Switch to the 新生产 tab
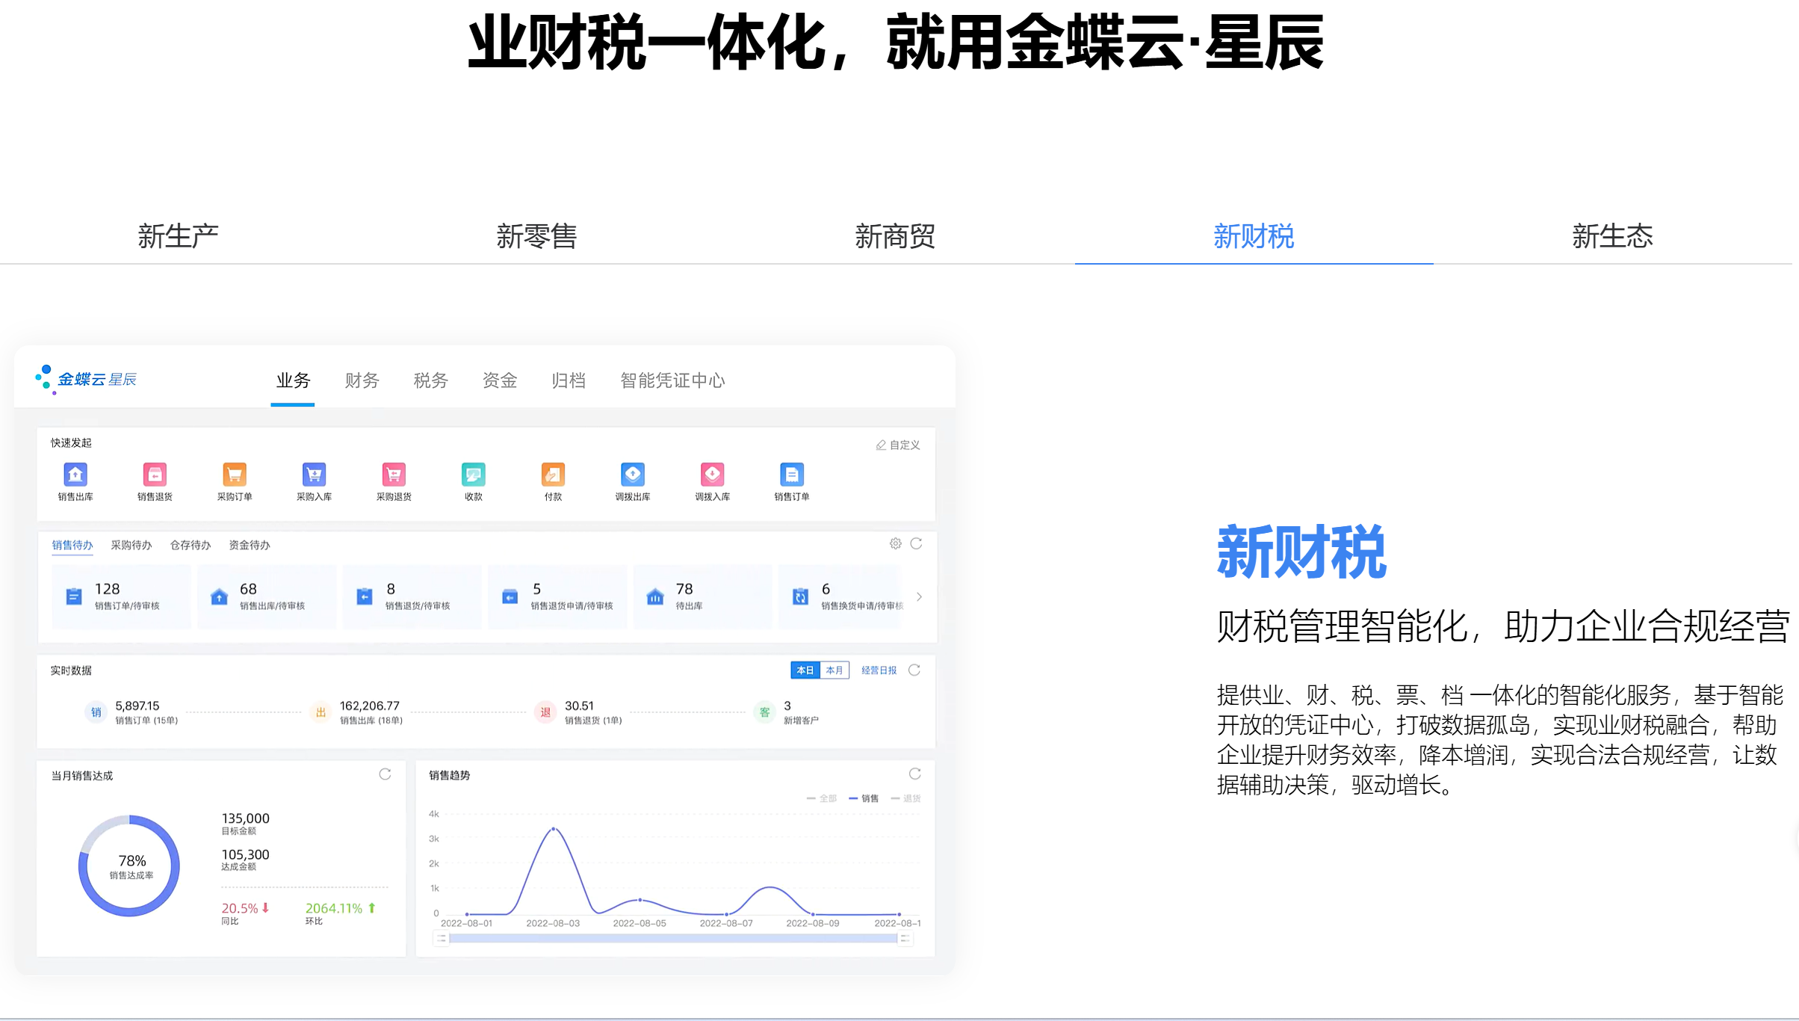 [x=179, y=236]
